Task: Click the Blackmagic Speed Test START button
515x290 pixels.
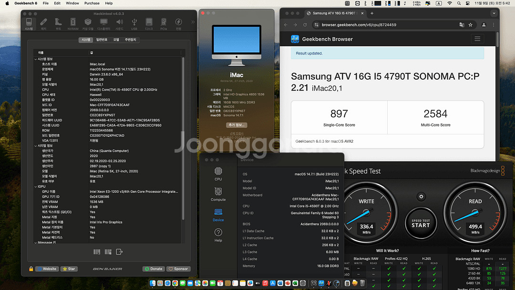Action: (x=421, y=224)
